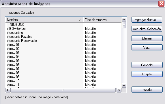The image size is (165, 104).
Task: Select the vertical scrollbar thumb
Action: click(124, 25)
